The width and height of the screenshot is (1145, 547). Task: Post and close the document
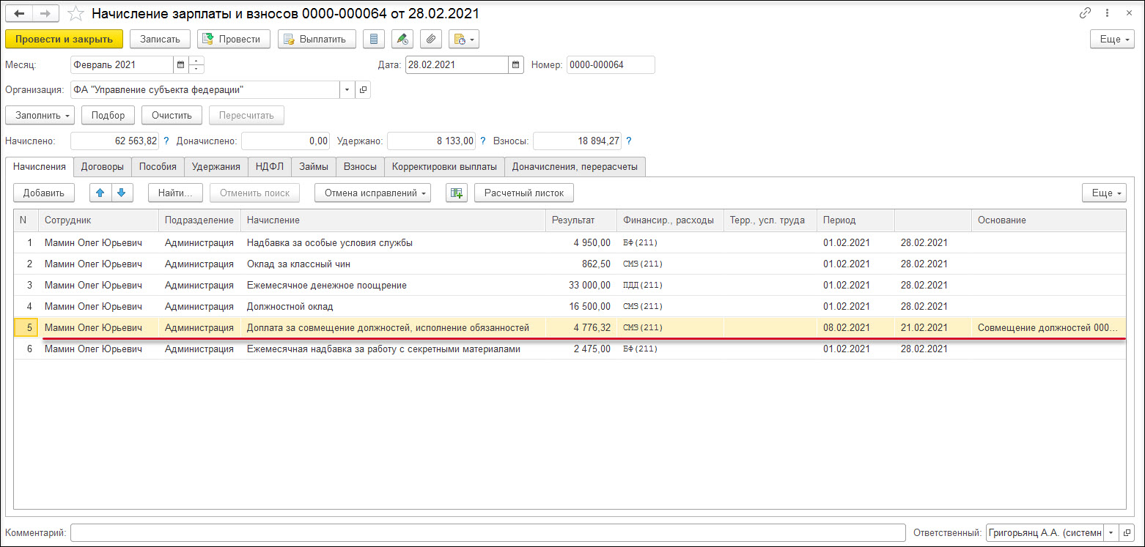pyautogui.click(x=64, y=39)
